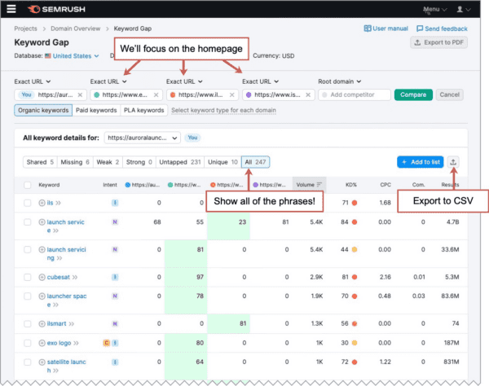
Task: Click the Volume column sort icon
Action: (x=319, y=185)
